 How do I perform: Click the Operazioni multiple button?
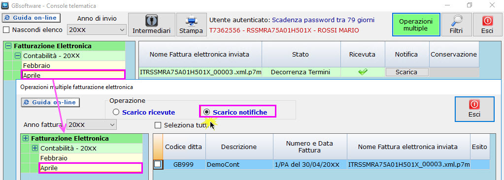[x=416, y=25]
